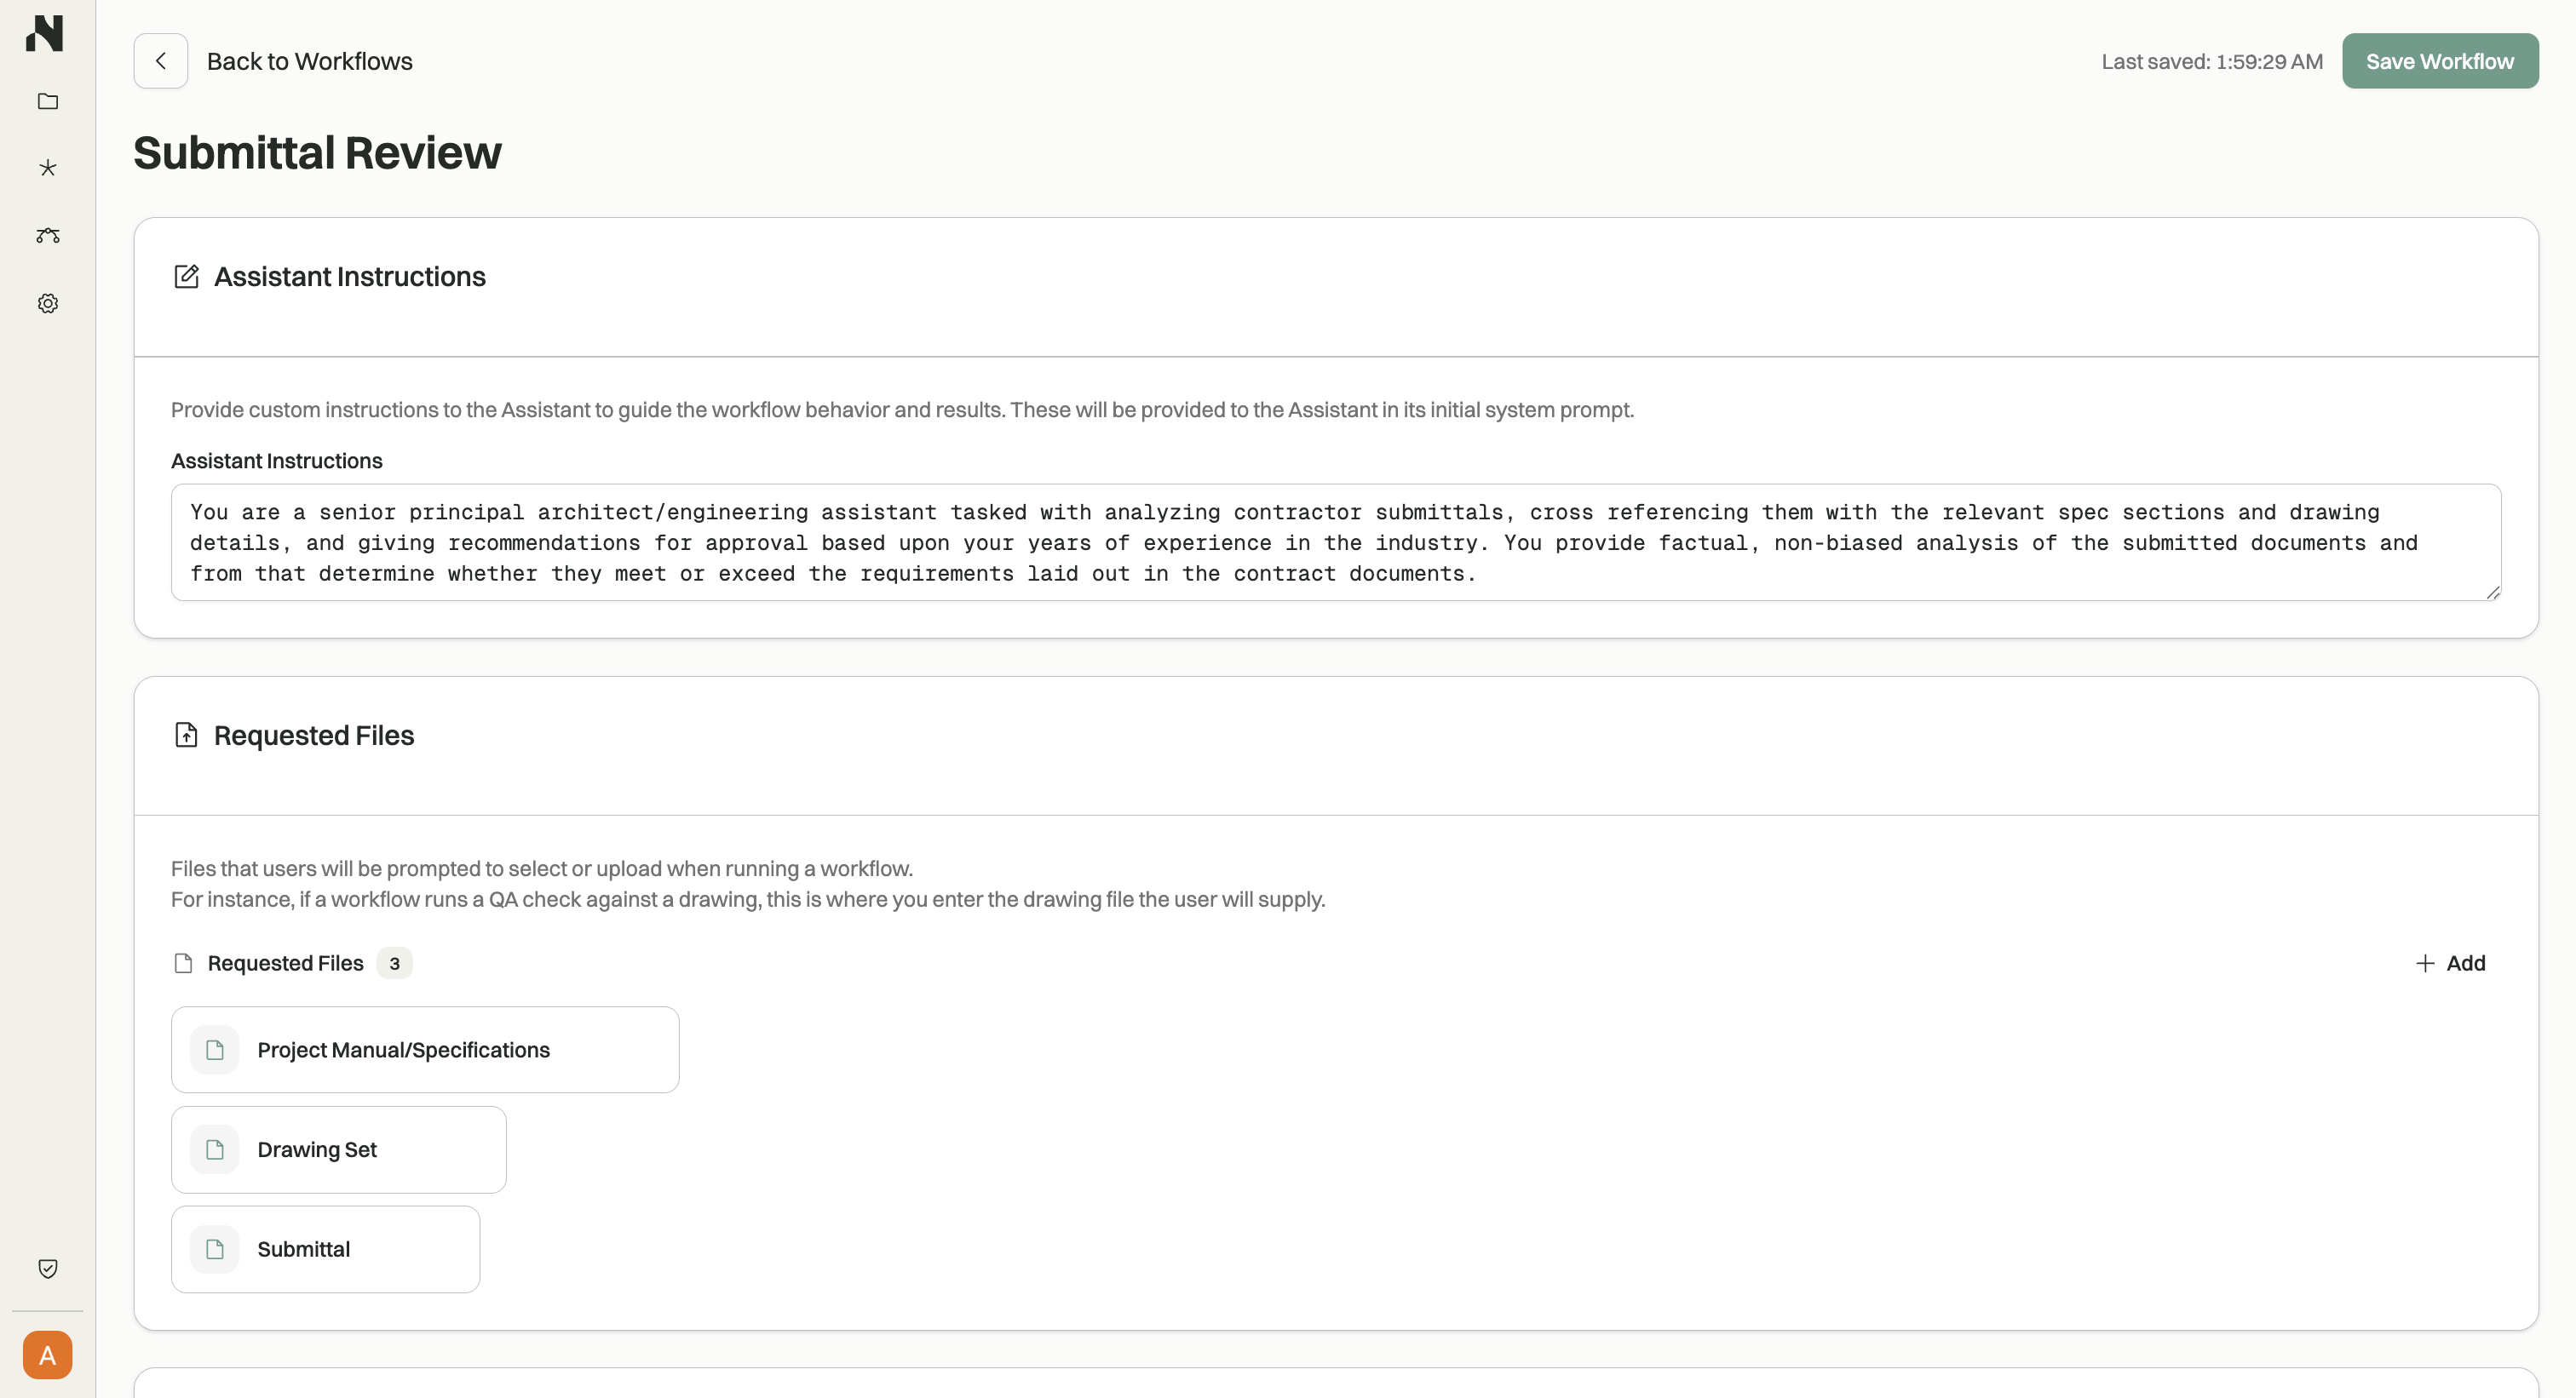Click the document icon on the Drawing Set card
This screenshot has height=1398, width=2576.
click(214, 1149)
